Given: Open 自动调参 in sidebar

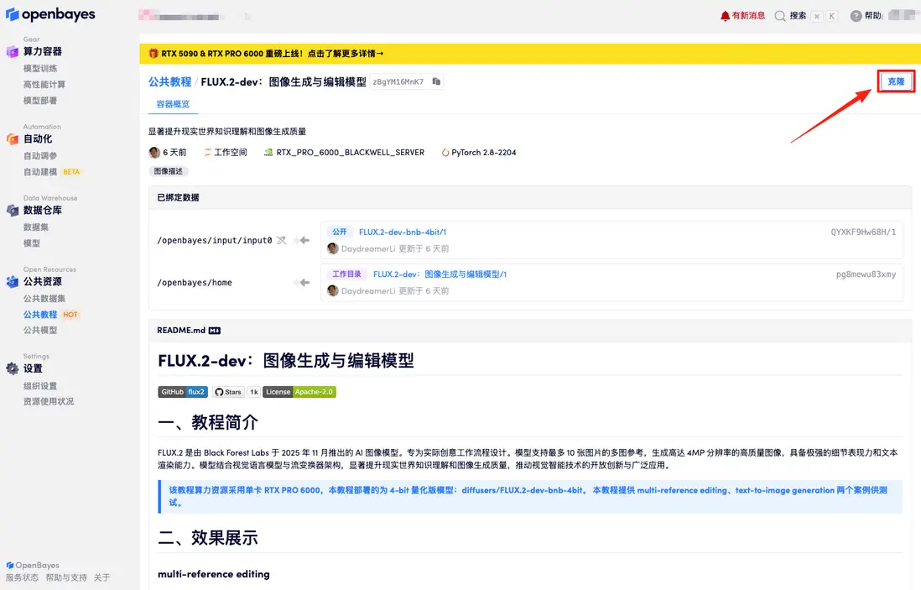Looking at the screenshot, I should [x=40, y=156].
